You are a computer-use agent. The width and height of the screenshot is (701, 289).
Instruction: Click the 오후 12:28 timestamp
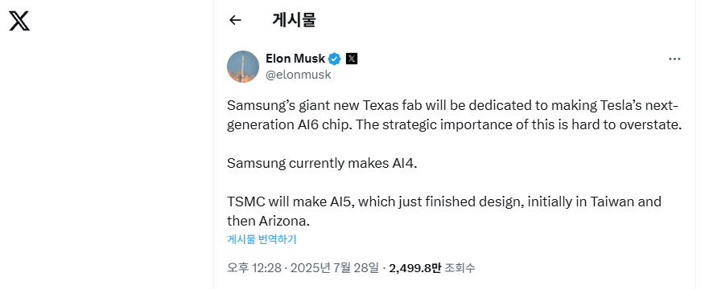pos(254,268)
